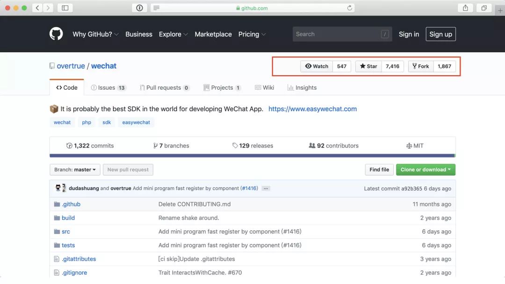Switch to the Insights tab
The width and height of the screenshot is (505, 284).
[x=302, y=87]
